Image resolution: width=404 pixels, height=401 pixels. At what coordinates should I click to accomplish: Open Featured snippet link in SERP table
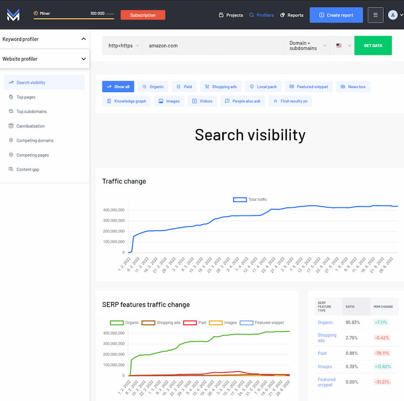click(x=326, y=382)
